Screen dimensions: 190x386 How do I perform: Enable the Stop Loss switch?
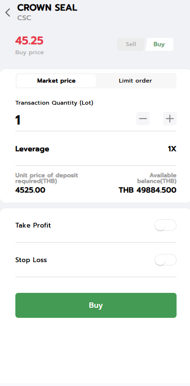[x=166, y=260]
